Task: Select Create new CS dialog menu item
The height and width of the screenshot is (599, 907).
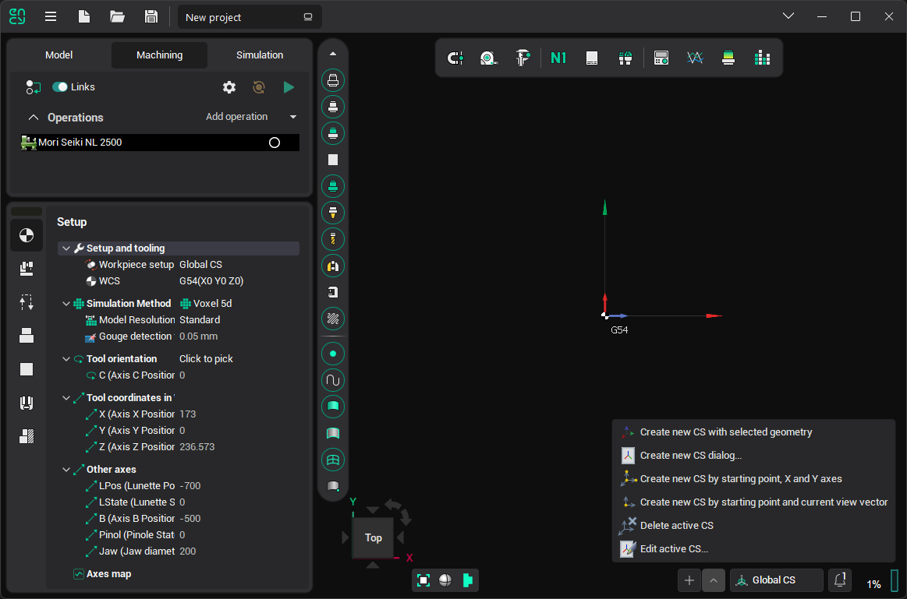Action: tap(690, 456)
